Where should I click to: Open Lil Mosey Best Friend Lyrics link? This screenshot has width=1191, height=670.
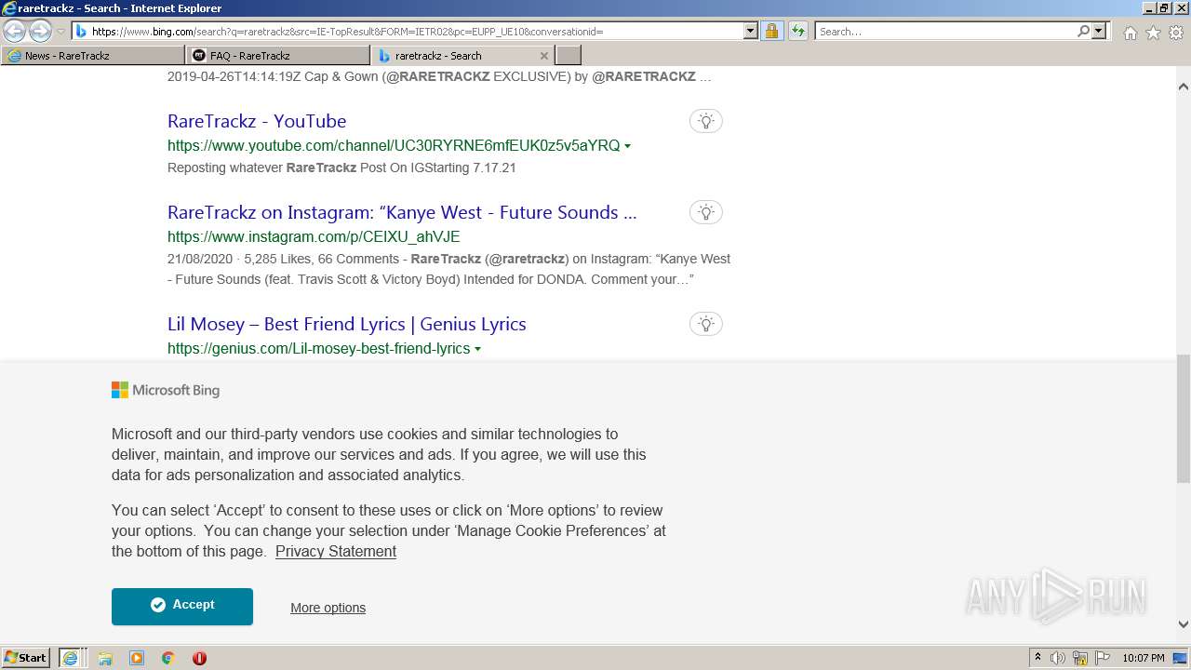pos(347,324)
